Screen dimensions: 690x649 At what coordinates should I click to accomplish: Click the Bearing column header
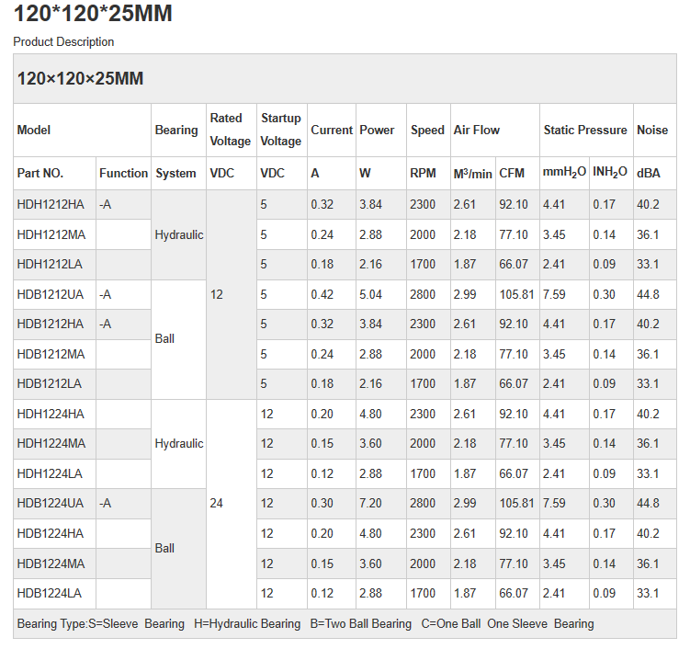pyautogui.click(x=176, y=130)
